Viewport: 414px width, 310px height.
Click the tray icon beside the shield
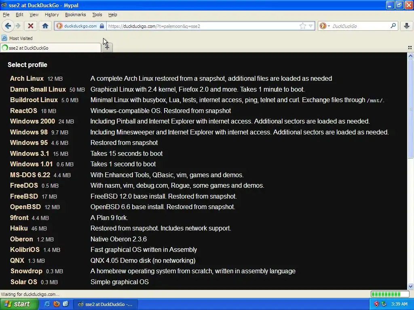tap(384, 304)
